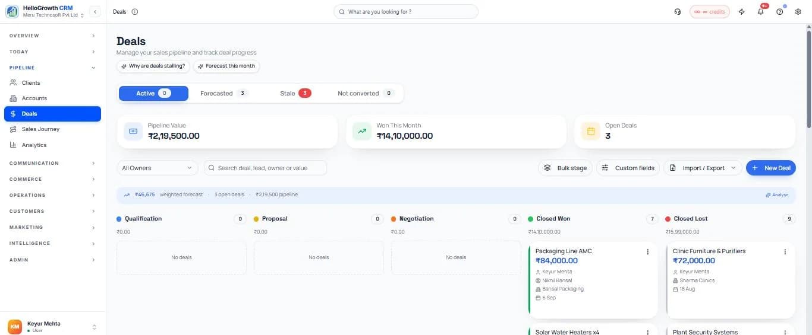Click the ₹72,000.00 deal value
Viewport: 812px width, 335px height.
click(x=694, y=260)
